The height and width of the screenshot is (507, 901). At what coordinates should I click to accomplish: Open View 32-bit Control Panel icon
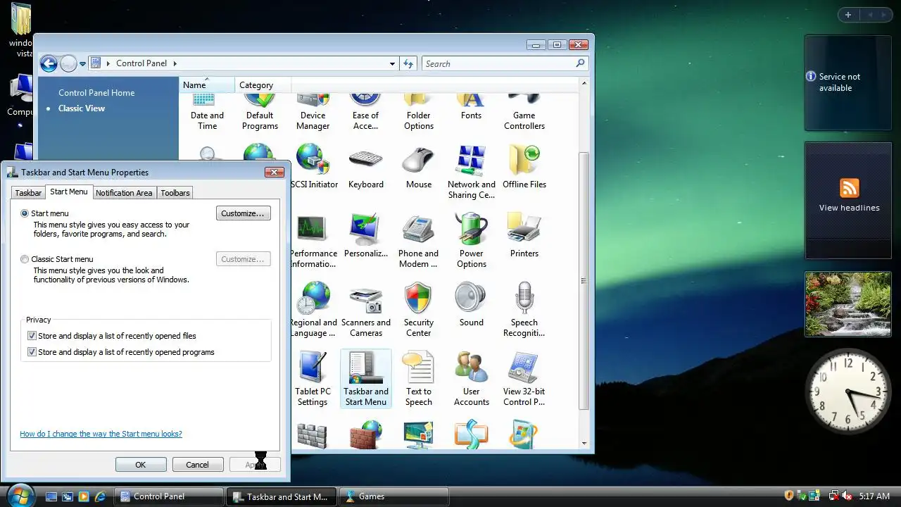[524, 379]
